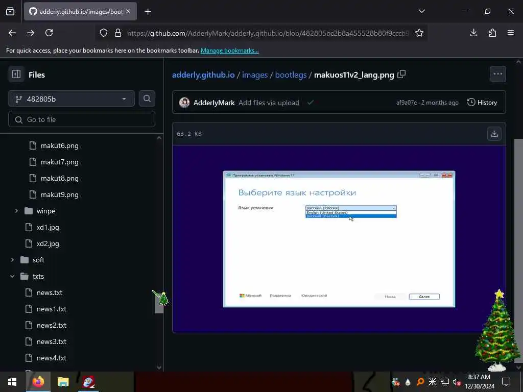Open AdderlyMark user profile

[214, 103]
